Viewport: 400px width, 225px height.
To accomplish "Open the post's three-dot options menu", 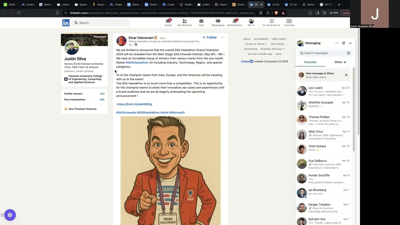I will coord(222,37).
